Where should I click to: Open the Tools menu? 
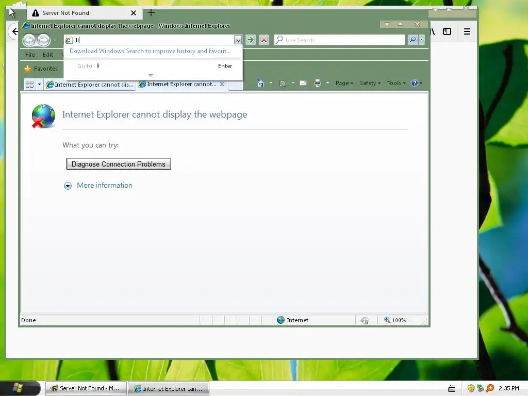(x=396, y=83)
